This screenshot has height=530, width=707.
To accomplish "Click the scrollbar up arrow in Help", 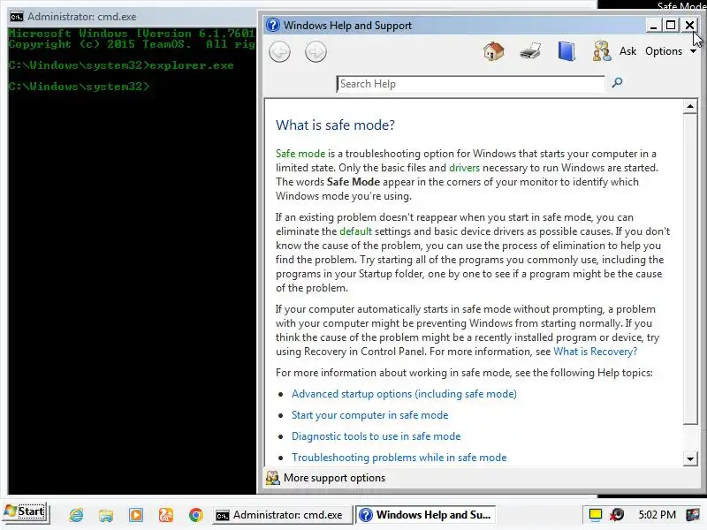I will [690, 107].
